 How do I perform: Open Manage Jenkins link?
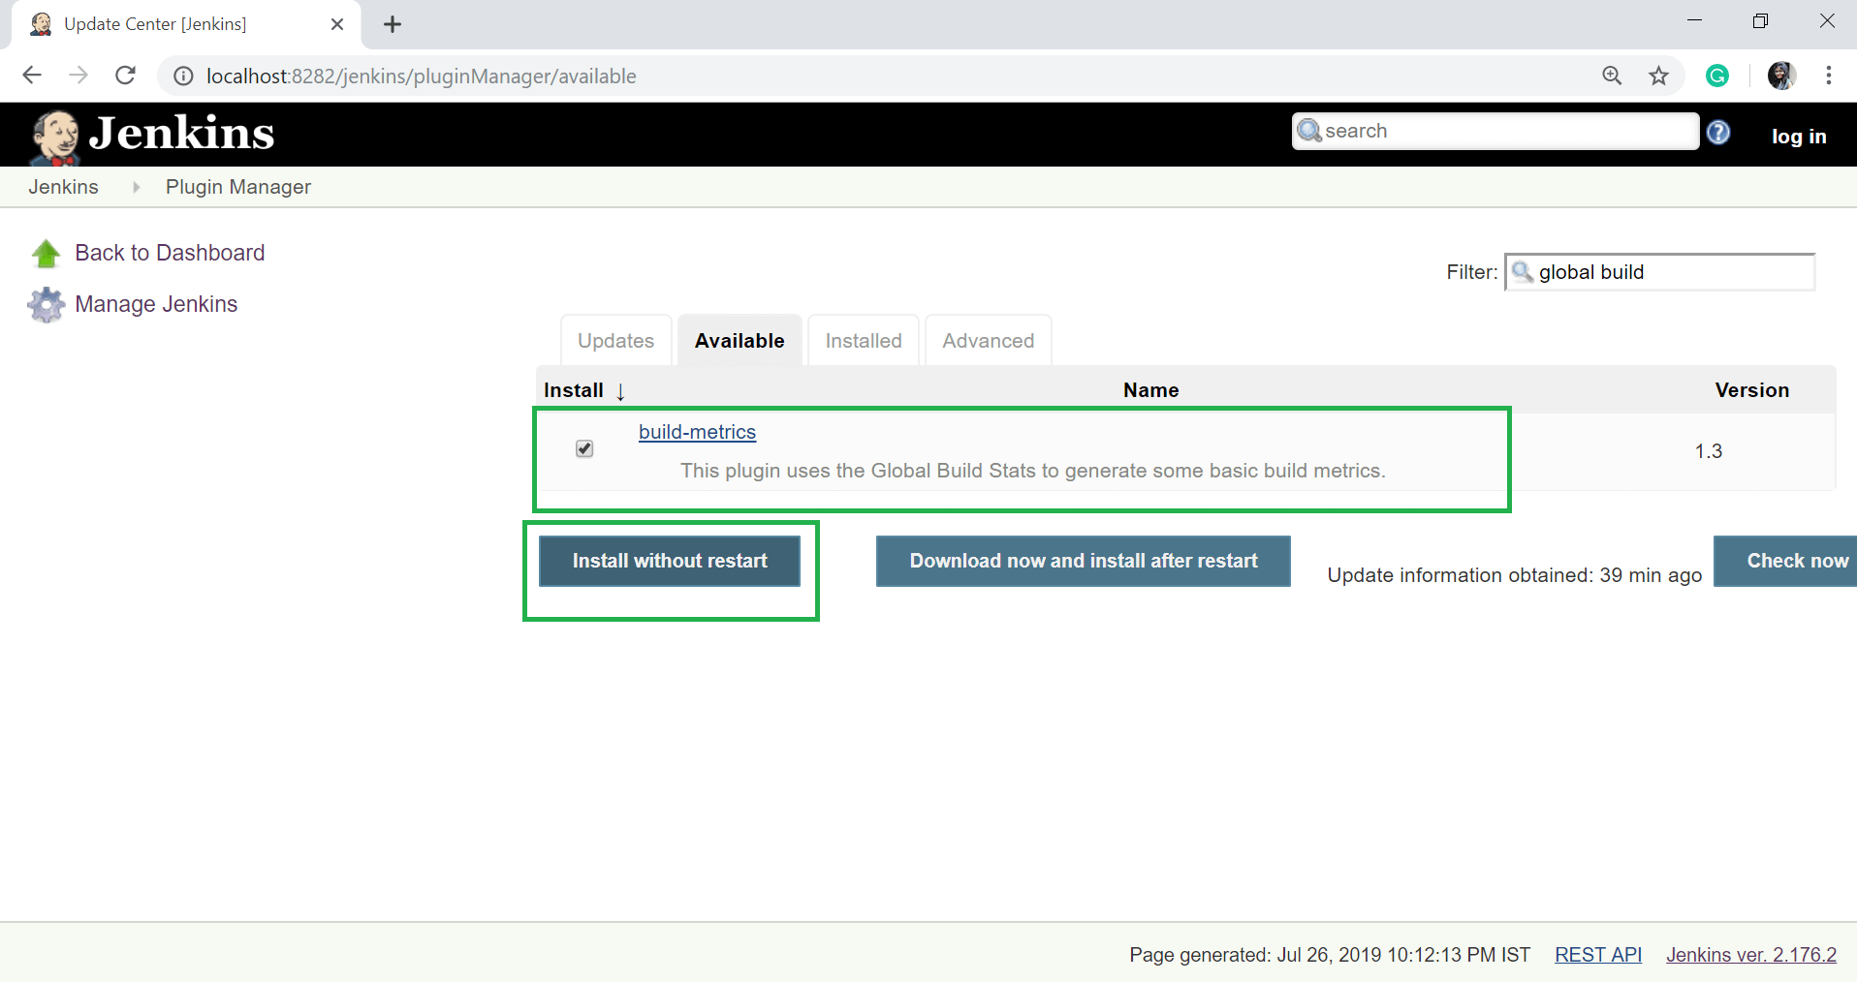[156, 304]
